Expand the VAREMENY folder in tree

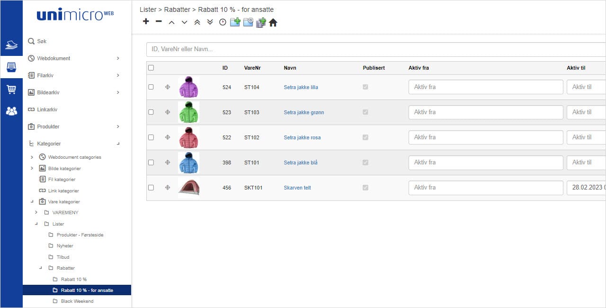pyautogui.click(x=36, y=213)
